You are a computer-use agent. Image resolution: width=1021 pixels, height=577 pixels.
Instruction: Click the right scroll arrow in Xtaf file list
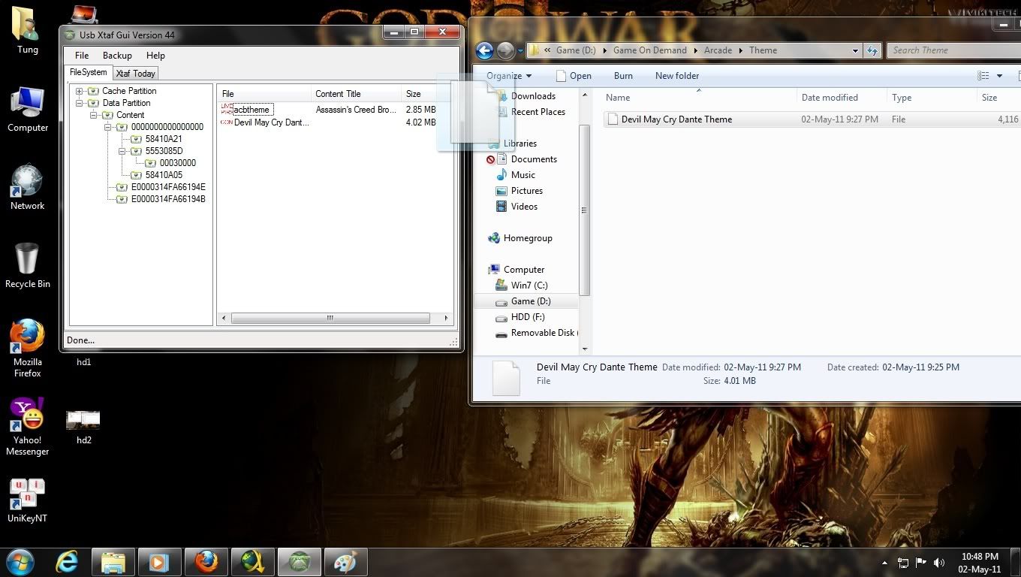(x=446, y=319)
